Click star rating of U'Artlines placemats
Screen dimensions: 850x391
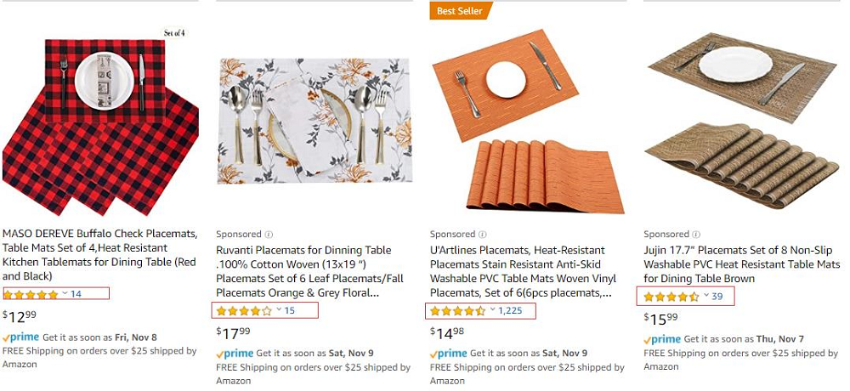pos(457,310)
